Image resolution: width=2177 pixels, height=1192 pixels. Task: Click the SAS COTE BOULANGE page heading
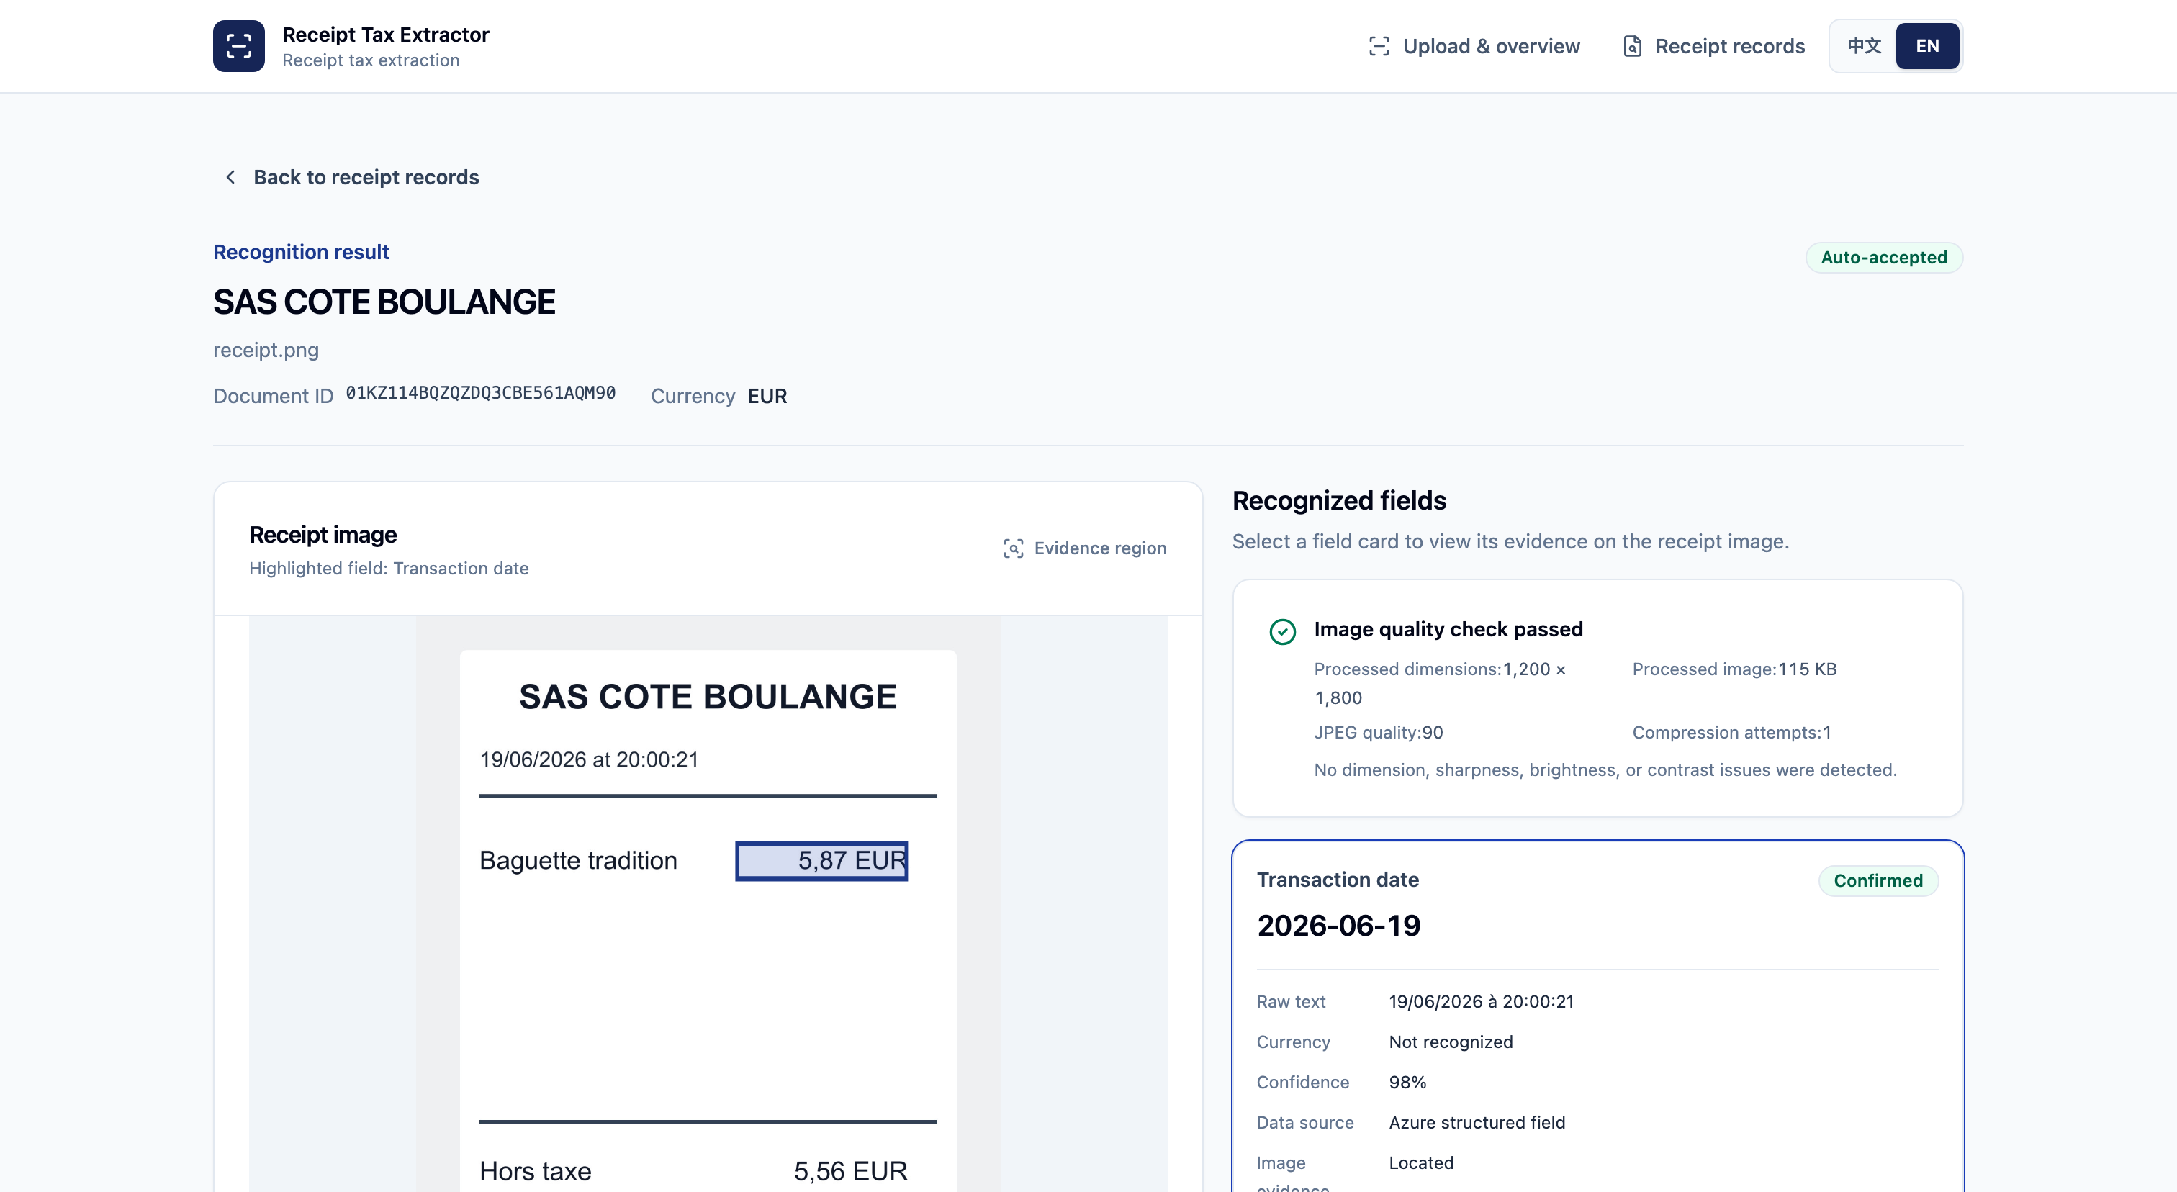pyautogui.click(x=384, y=302)
